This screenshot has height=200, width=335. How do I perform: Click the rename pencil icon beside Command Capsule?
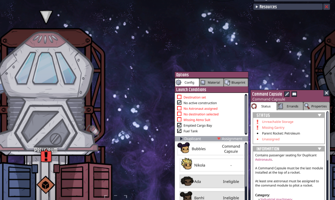(287, 94)
